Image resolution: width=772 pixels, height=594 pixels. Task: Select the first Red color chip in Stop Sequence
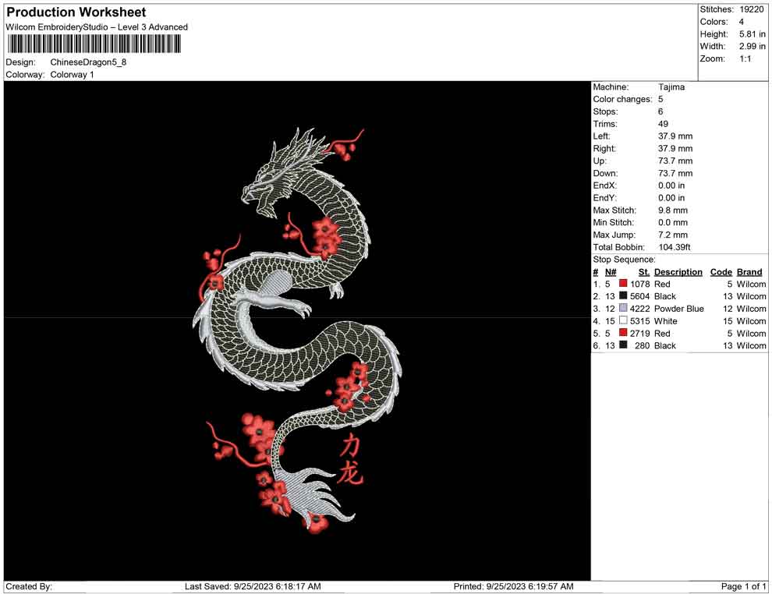click(621, 284)
